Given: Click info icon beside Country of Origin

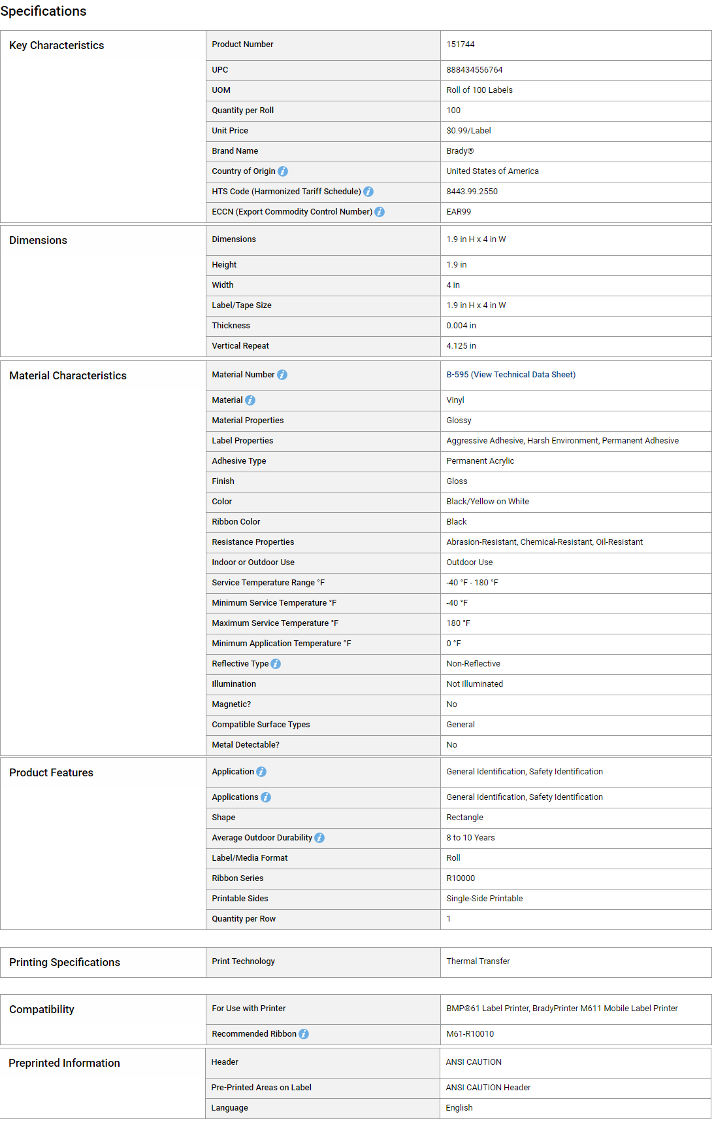Looking at the screenshot, I should [x=283, y=171].
